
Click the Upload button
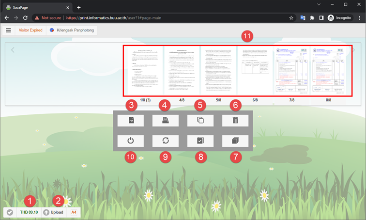coord(53,212)
